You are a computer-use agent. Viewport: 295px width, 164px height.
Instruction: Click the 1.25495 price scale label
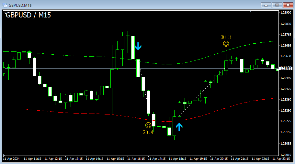286,78
